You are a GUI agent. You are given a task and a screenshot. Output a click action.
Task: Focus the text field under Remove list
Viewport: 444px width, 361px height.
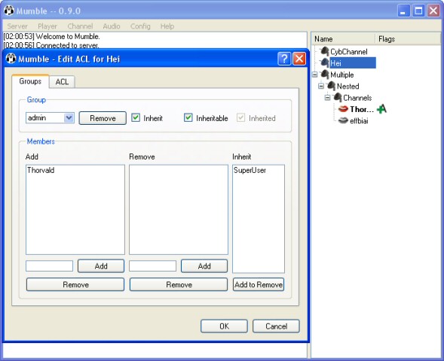[152, 265]
